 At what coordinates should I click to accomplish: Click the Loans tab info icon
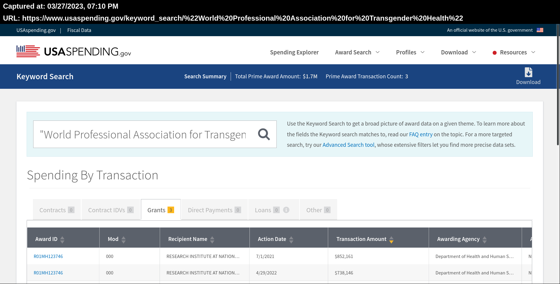[286, 210]
